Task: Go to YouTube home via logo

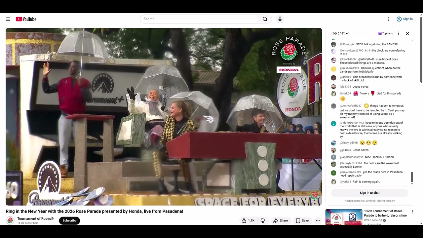Action: point(26,19)
